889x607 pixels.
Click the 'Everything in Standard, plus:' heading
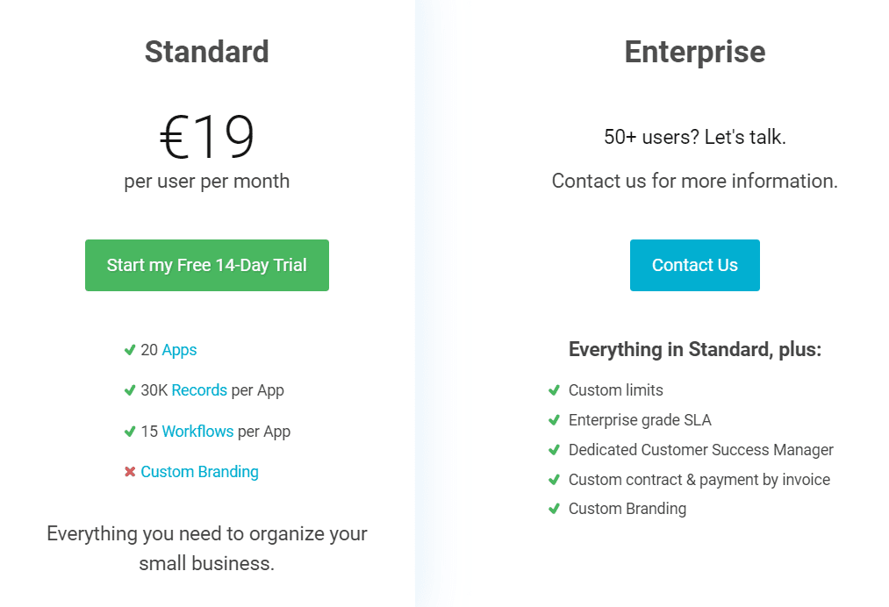(x=694, y=349)
